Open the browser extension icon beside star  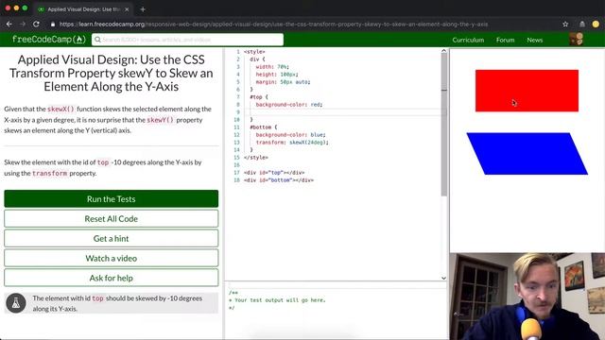[582, 25]
